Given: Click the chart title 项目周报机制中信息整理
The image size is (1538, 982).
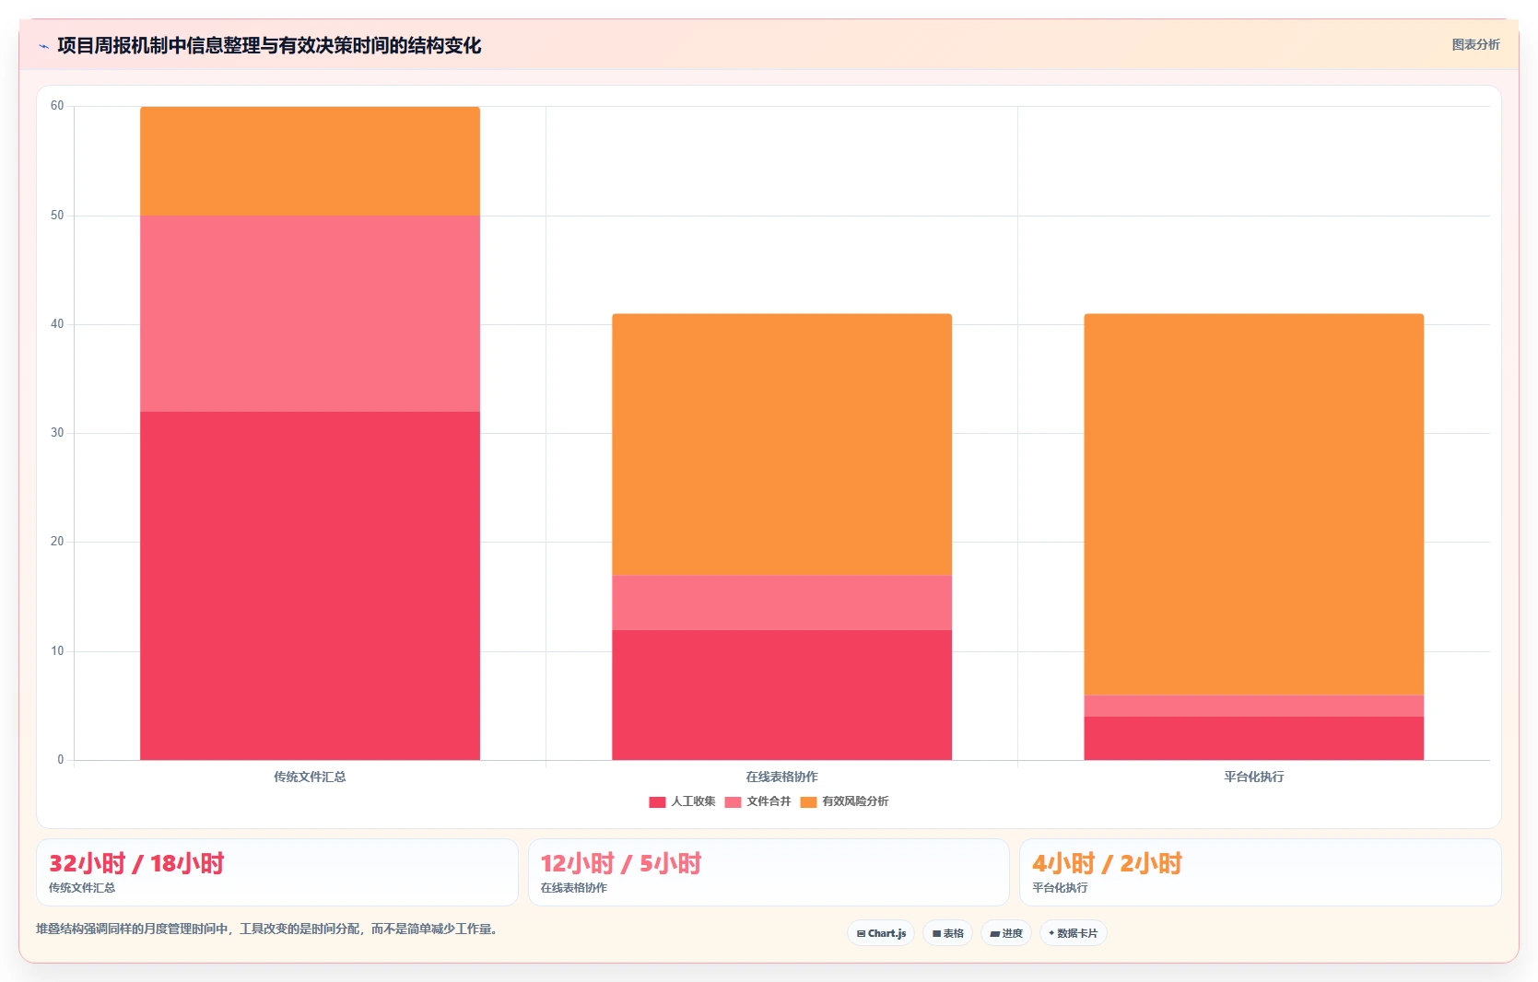Looking at the screenshot, I should click(x=269, y=45).
